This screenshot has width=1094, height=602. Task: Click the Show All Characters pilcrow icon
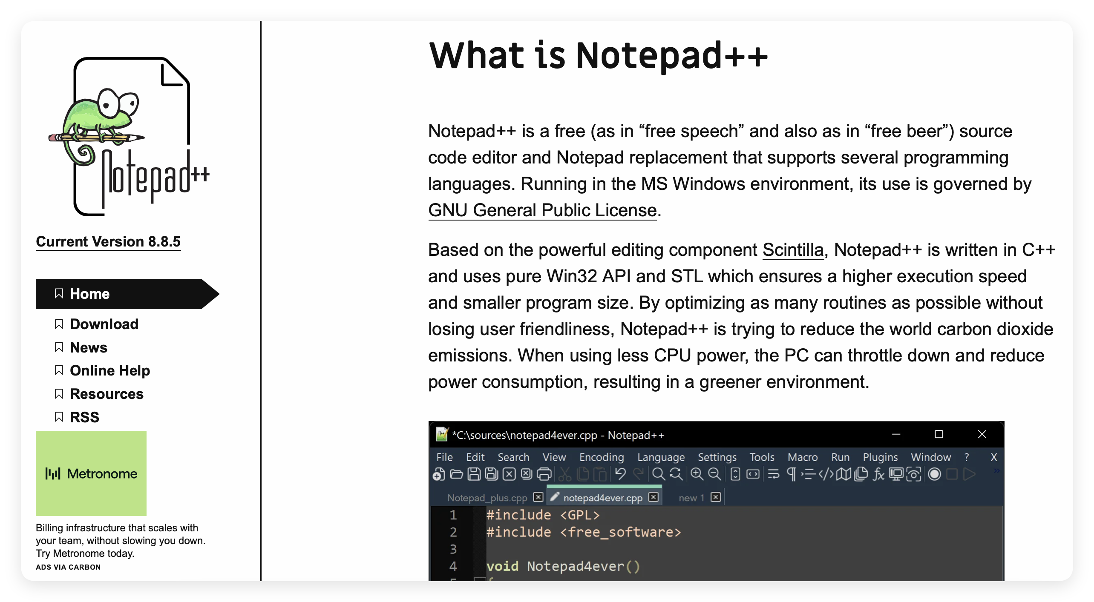coord(791,474)
